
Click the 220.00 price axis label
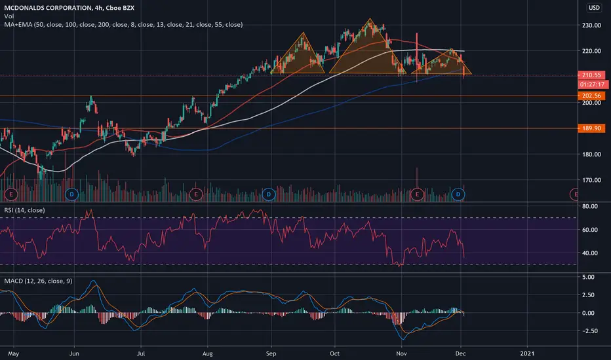[591, 51]
